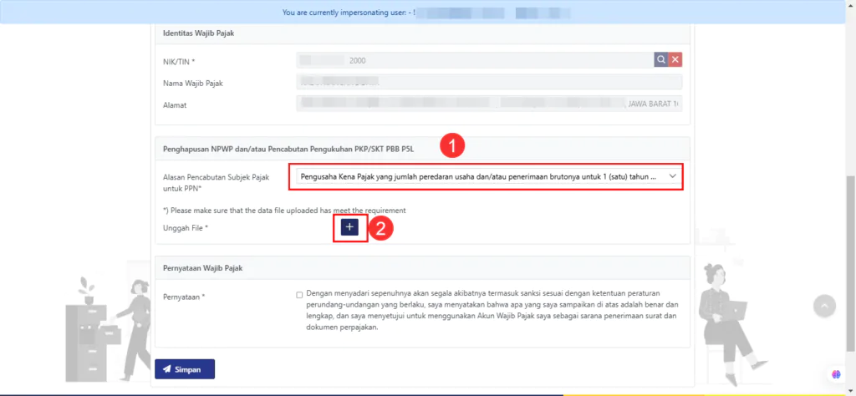This screenshot has width=856, height=396.
Task: Select the Alamat address field
Action: (489, 104)
